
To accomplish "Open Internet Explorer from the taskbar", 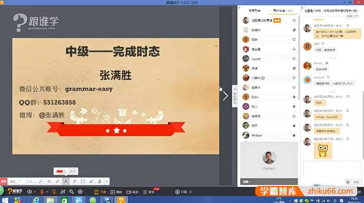I will 36,200.
